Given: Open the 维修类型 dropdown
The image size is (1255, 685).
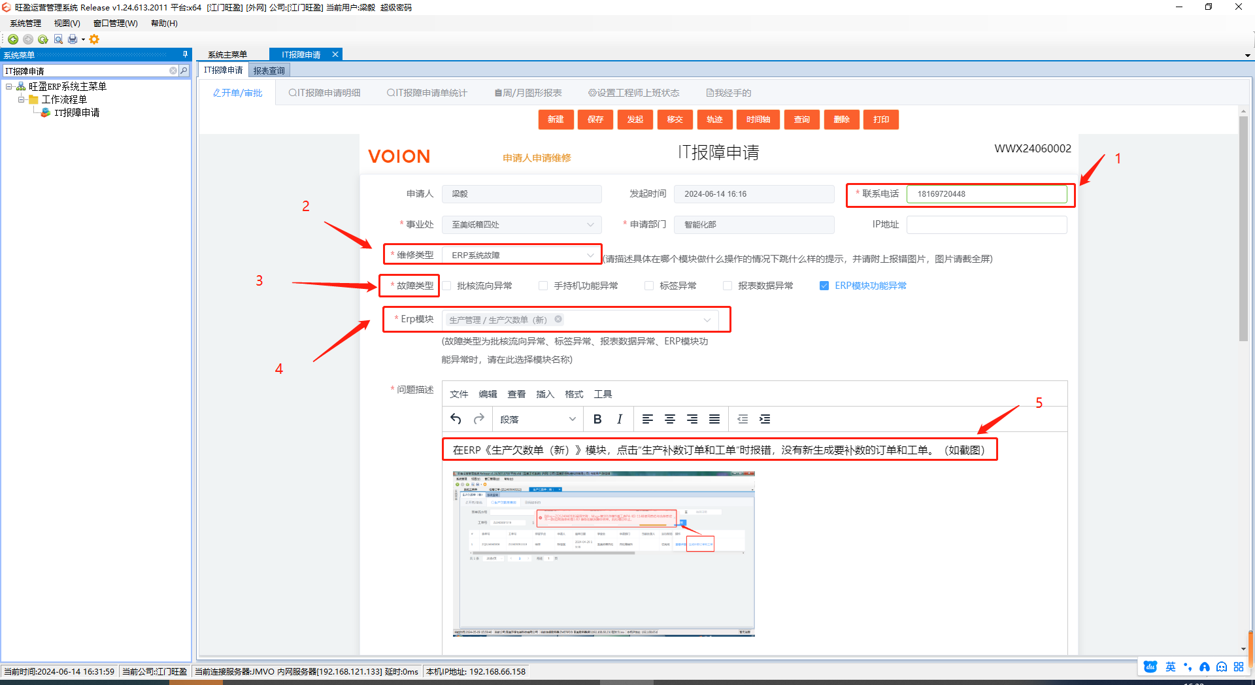Looking at the screenshot, I should [522, 255].
